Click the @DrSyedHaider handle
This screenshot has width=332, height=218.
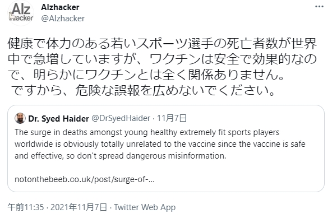(x=121, y=118)
